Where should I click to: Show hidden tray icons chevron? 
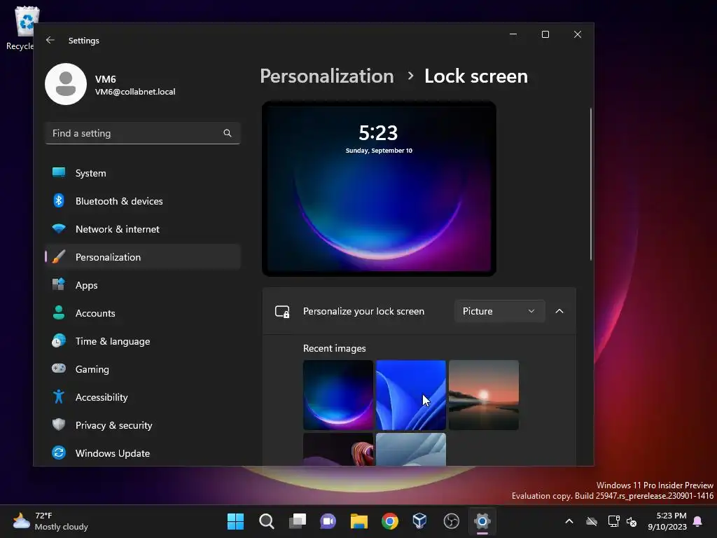[x=569, y=521]
